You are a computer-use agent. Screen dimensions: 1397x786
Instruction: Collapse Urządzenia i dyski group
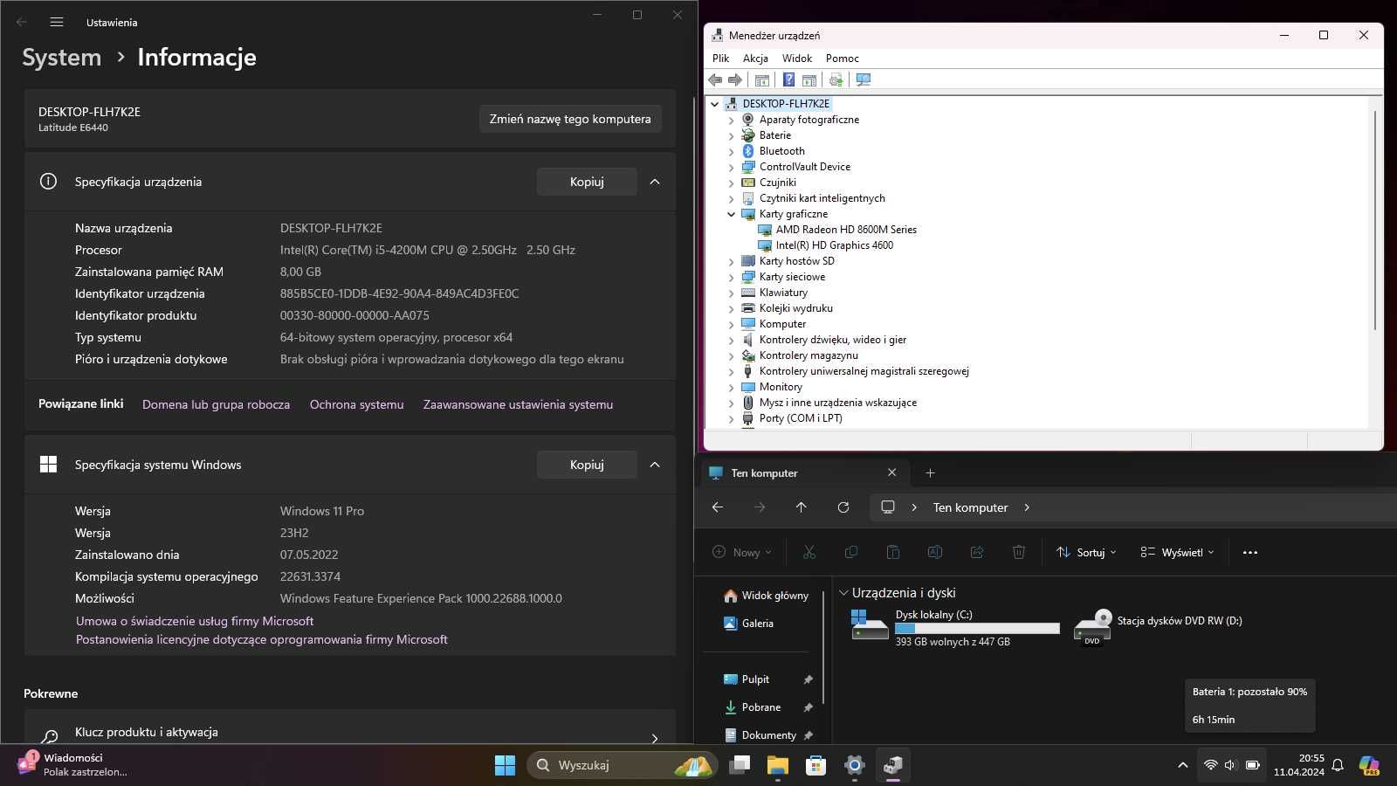pos(843,592)
